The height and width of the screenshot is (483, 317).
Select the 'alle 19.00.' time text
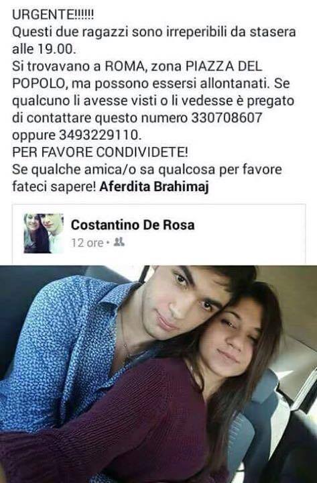44,49
